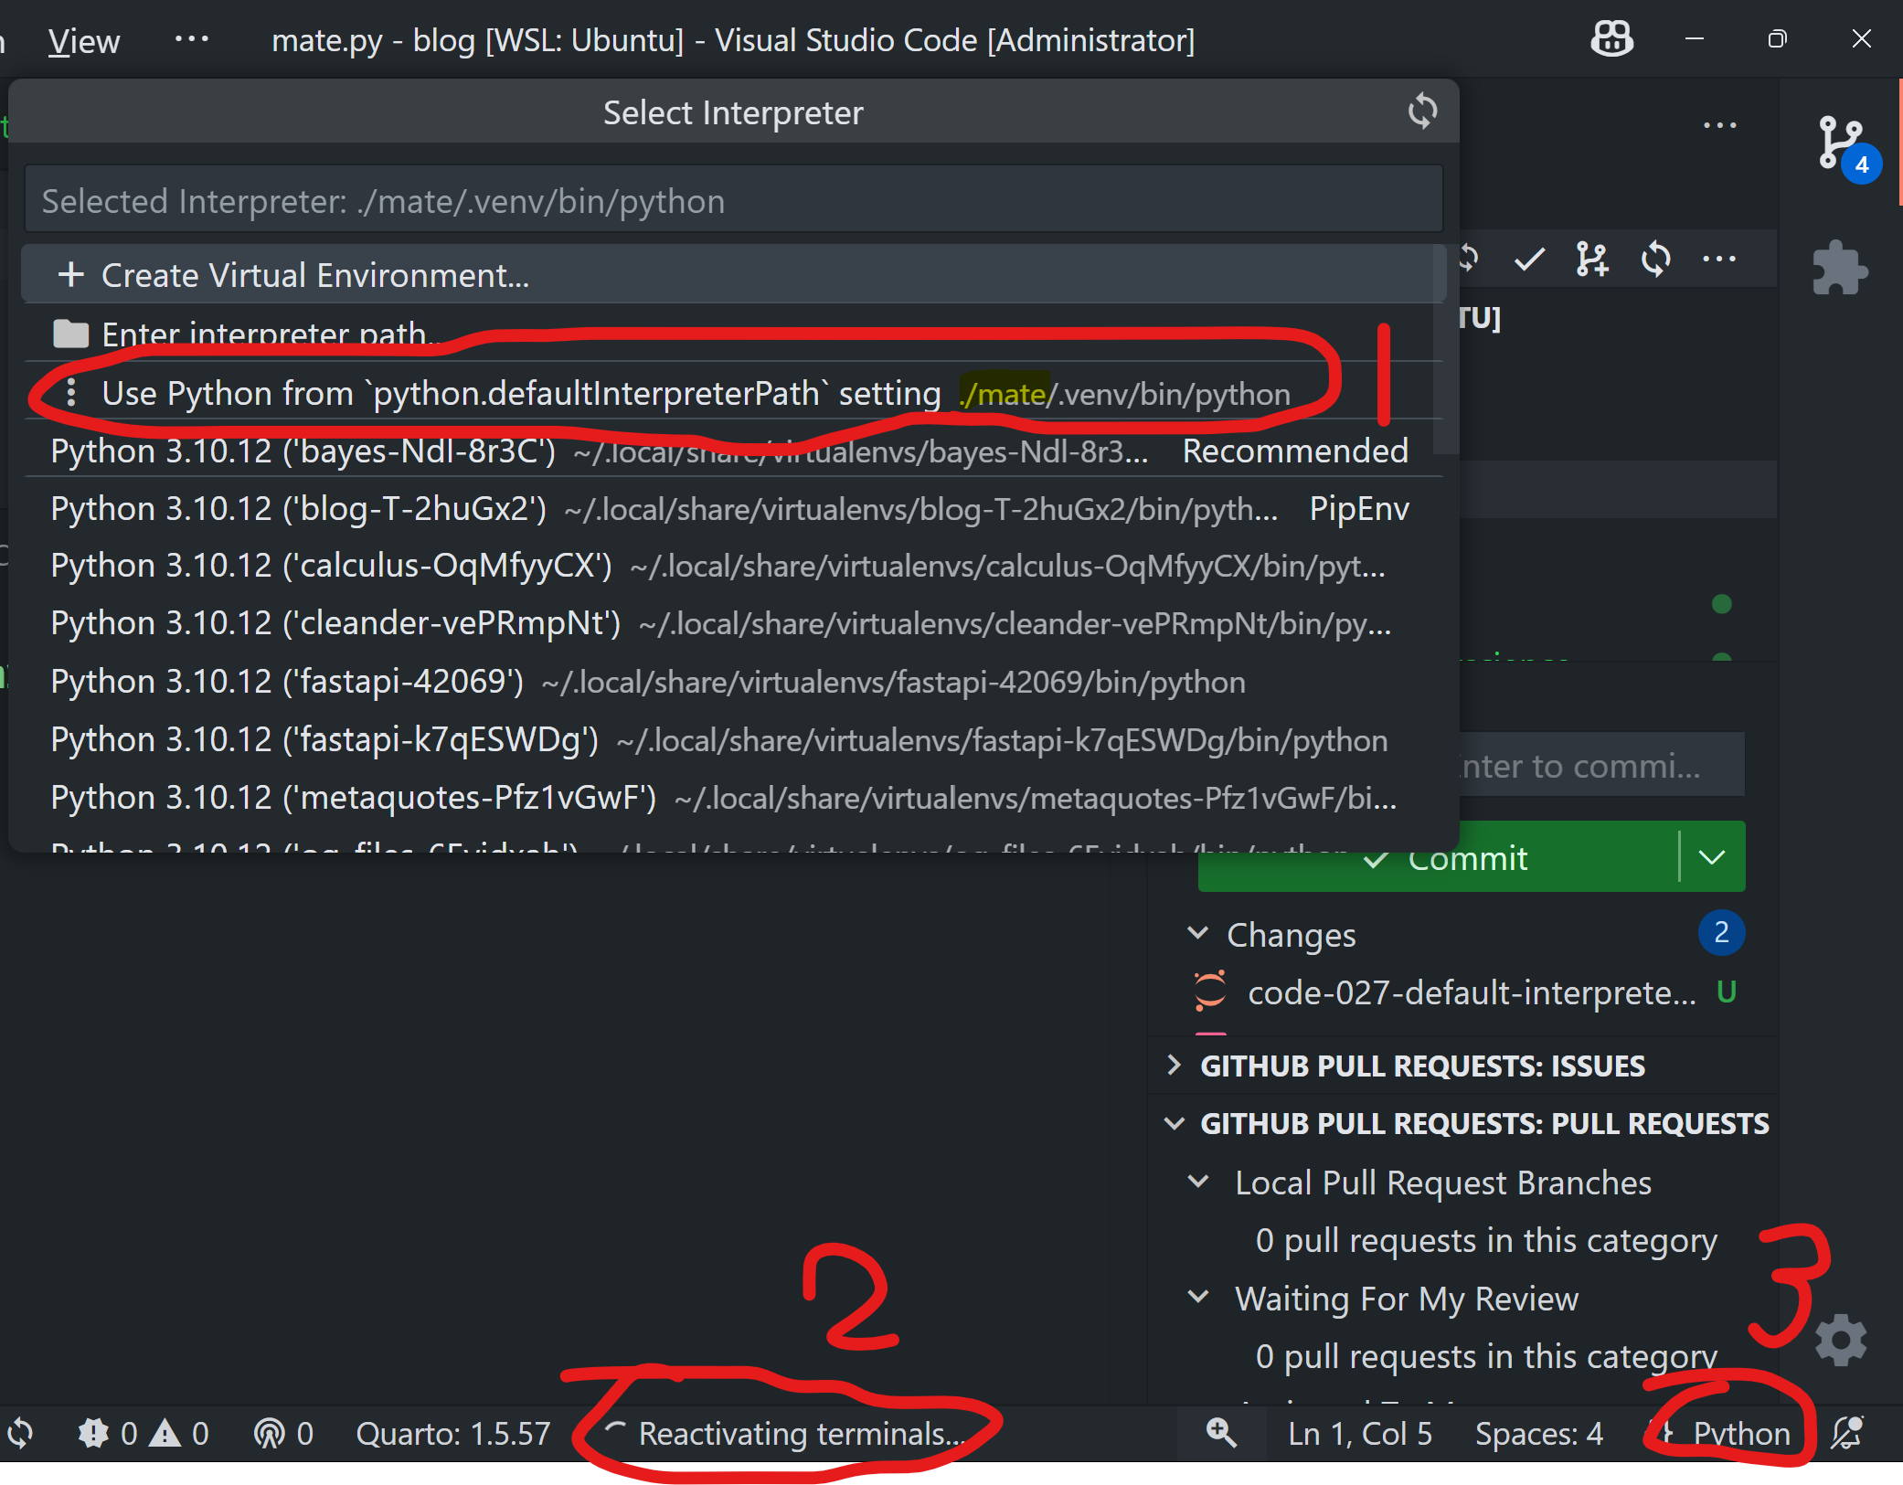Click the status bar sync icon
Viewport: 1903px width, 1485px height.
click(x=20, y=1433)
